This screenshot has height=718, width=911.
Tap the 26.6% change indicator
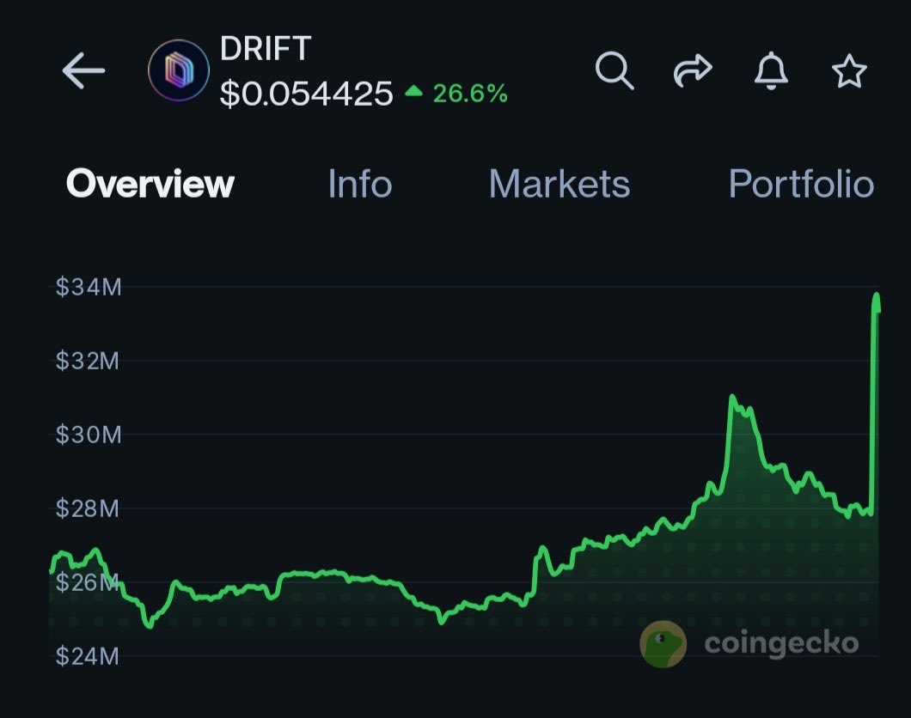point(456,94)
